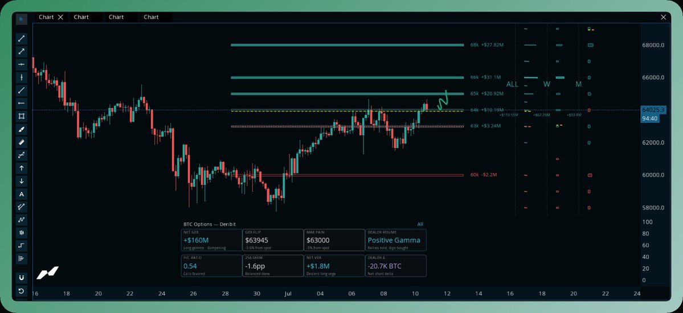Select the zigzag polyline tool
Screen dimensions: 683x313
tap(21, 220)
